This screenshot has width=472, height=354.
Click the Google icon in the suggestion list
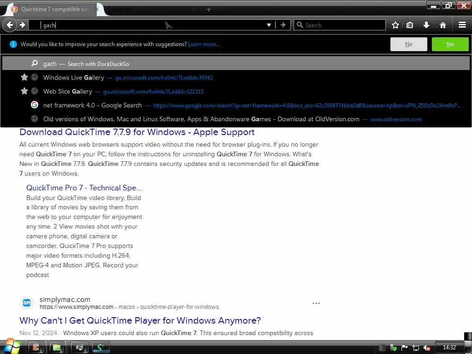[x=35, y=105]
